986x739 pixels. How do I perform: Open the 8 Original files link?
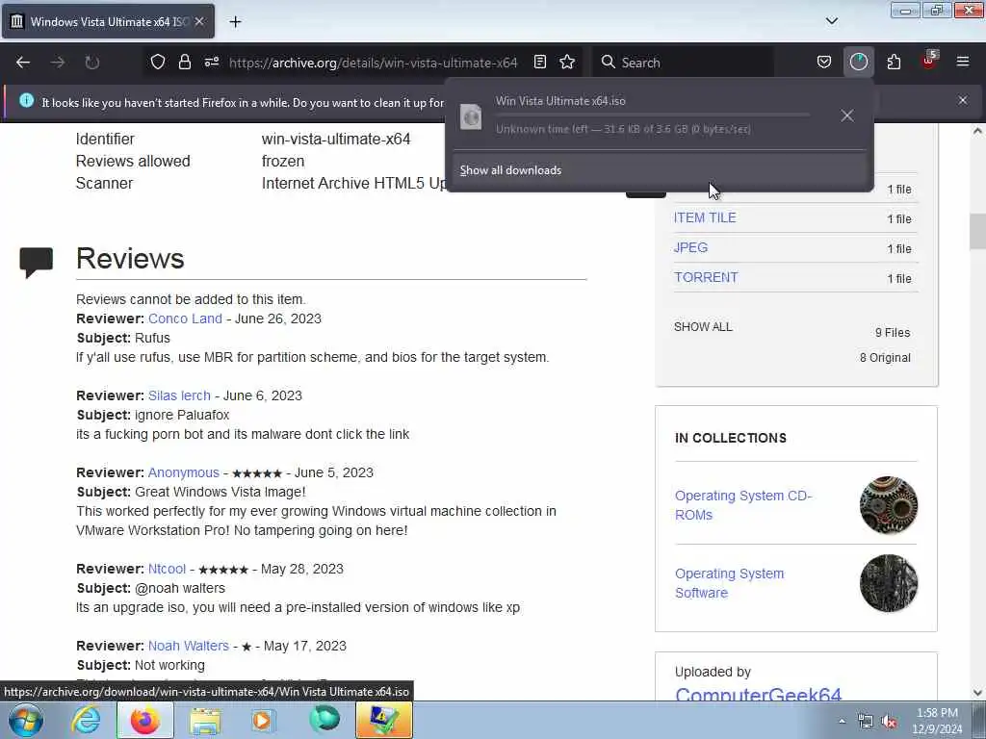tap(885, 358)
